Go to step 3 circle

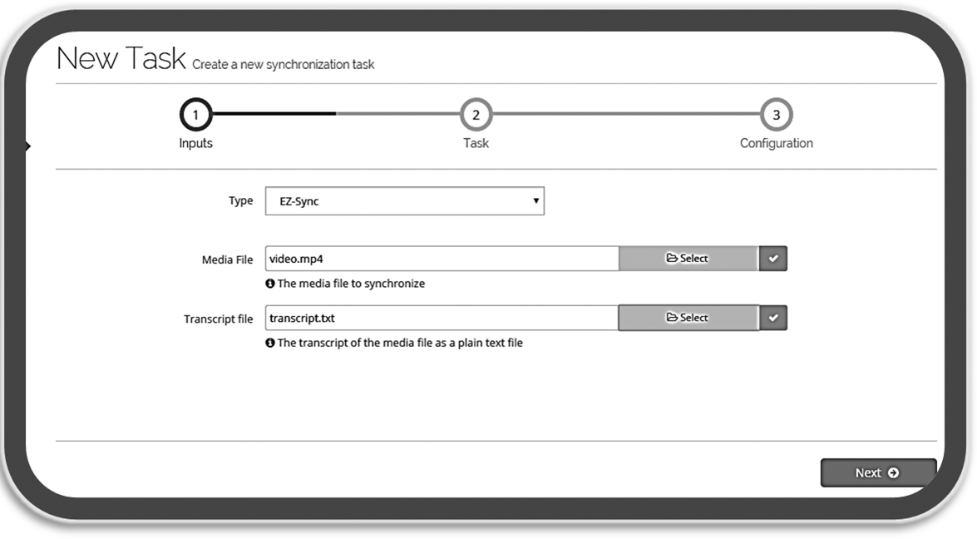pos(776,115)
